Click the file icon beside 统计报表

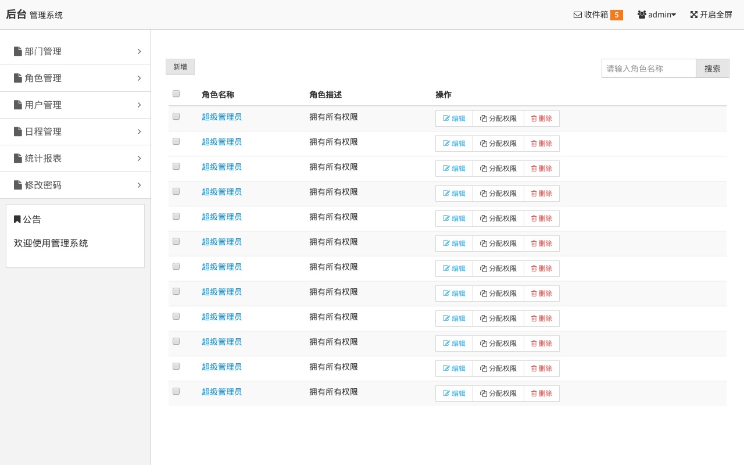(18, 158)
